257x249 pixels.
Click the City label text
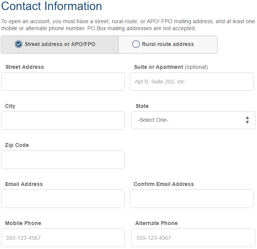coord(10,106)
